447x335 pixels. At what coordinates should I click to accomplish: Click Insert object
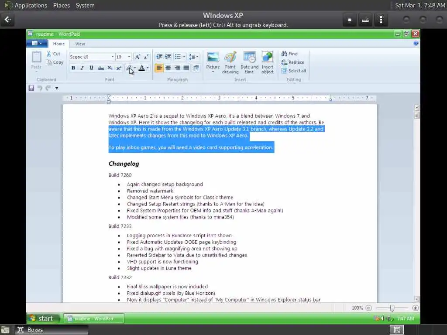coord(268,63)
